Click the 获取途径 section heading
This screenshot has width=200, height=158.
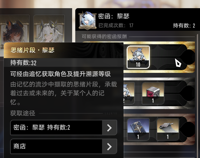[x=23, y=113]
